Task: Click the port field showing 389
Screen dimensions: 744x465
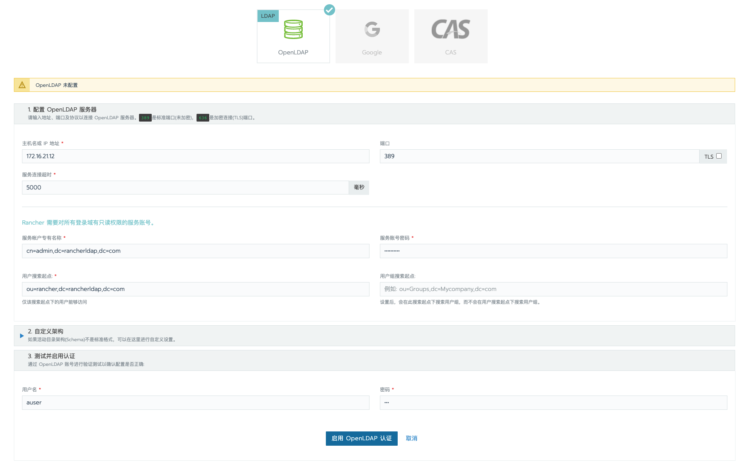Action: 539,156
